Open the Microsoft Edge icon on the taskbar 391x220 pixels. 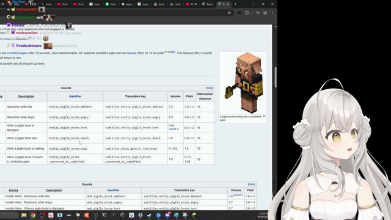coord(177,215)
